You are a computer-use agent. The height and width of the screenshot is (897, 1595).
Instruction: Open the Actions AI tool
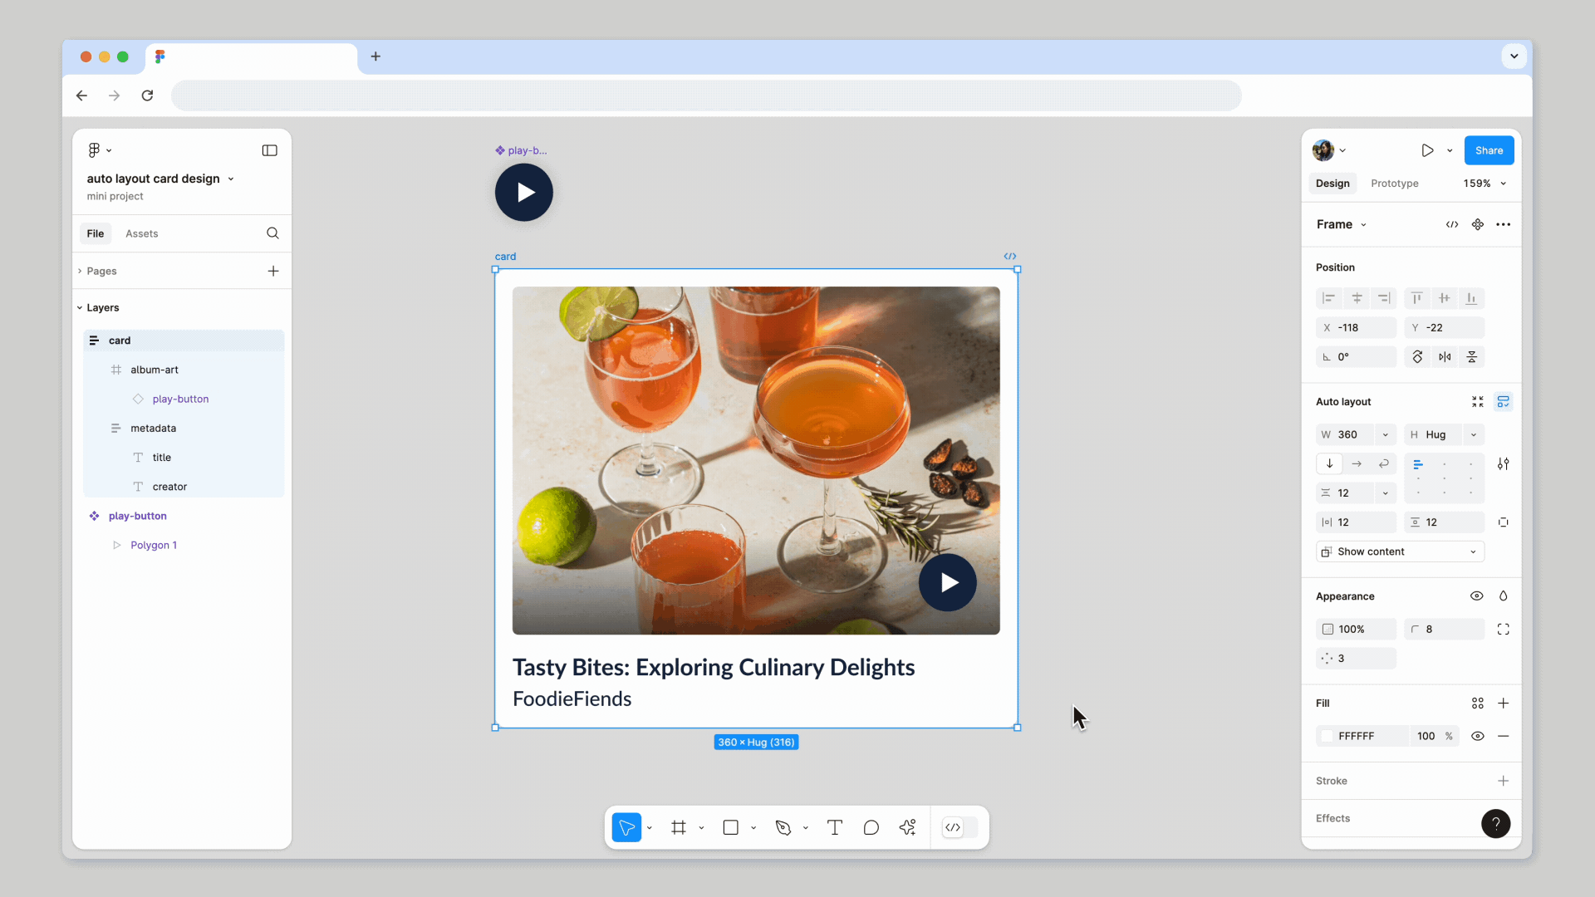click(907, 827)
